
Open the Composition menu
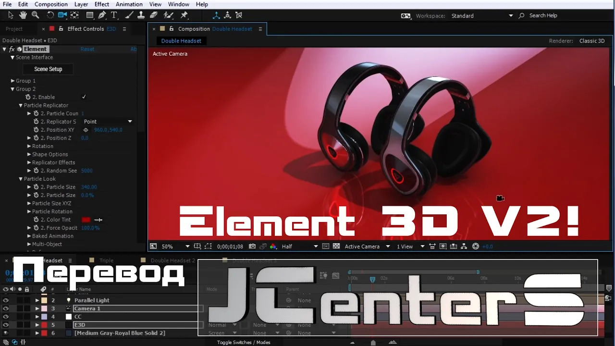coord(51,4)
